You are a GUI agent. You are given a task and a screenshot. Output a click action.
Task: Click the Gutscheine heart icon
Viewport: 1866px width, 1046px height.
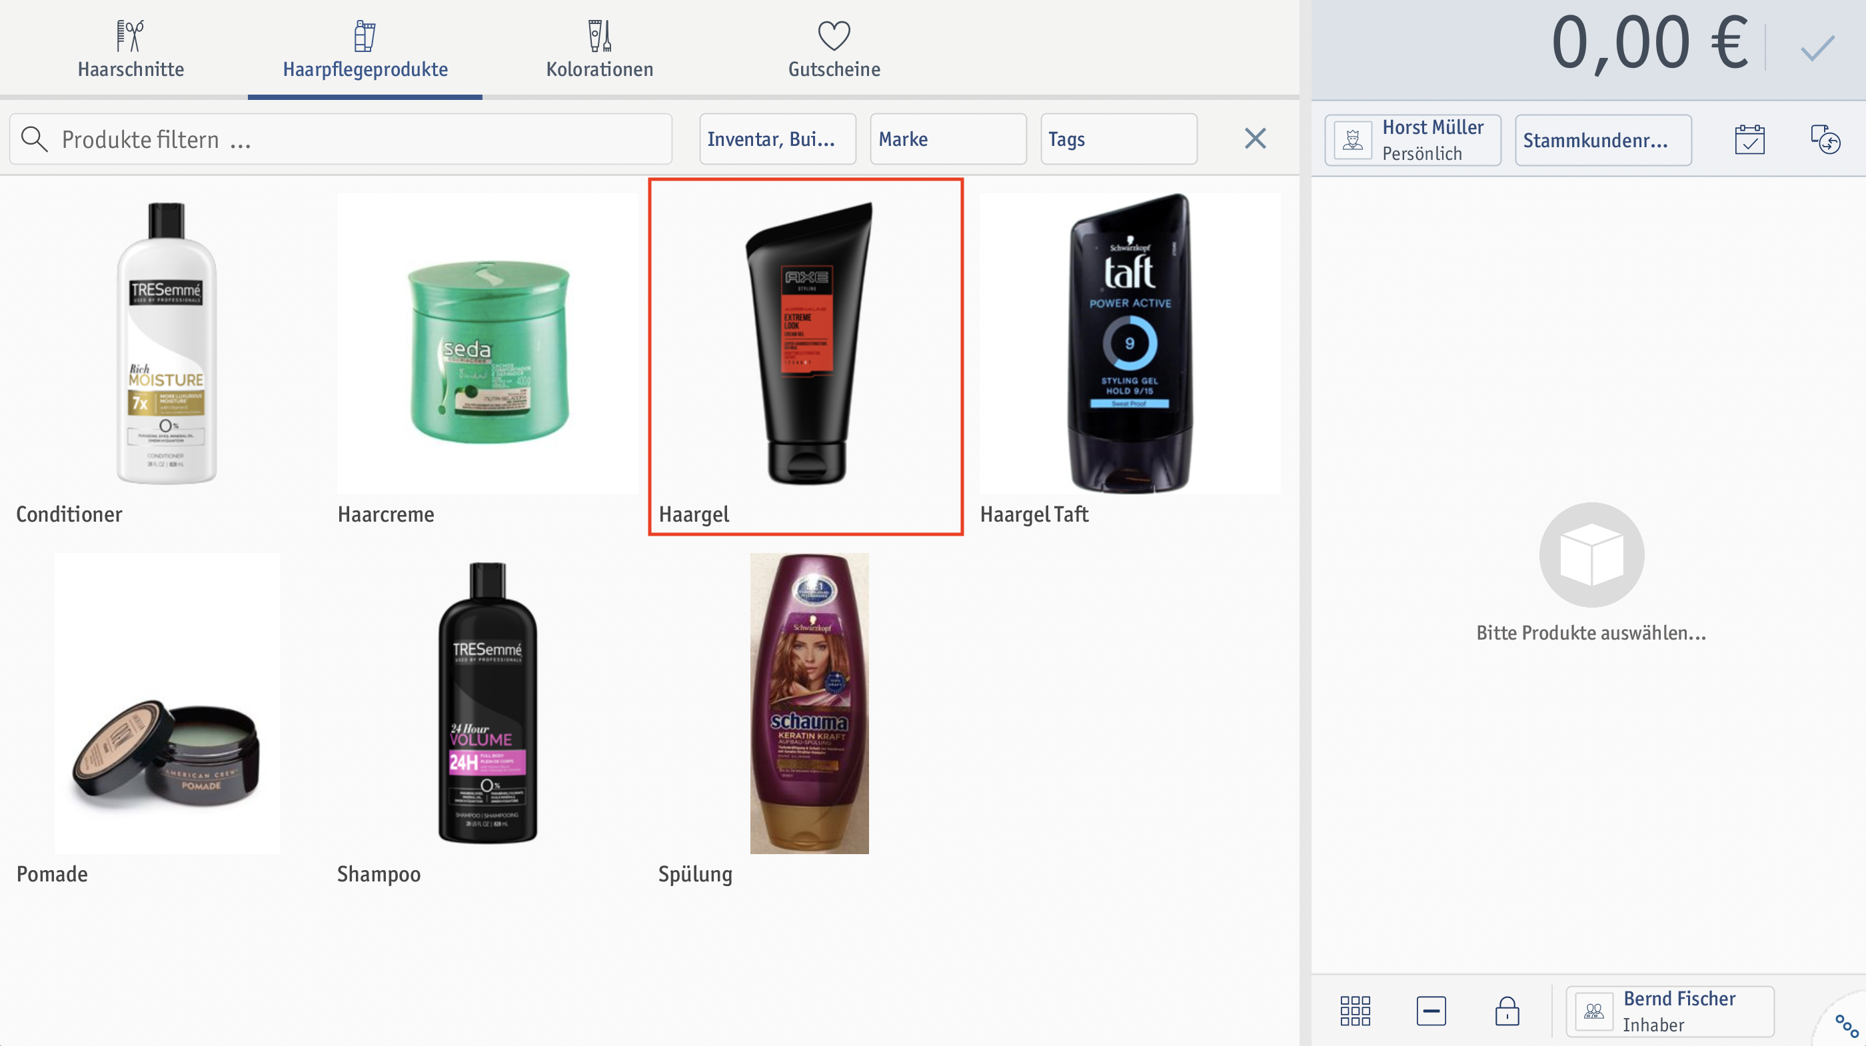[834, 35]
